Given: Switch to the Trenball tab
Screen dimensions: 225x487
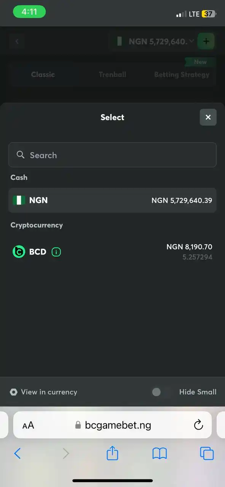Looking at the screenshot, I should pos(112,75).
